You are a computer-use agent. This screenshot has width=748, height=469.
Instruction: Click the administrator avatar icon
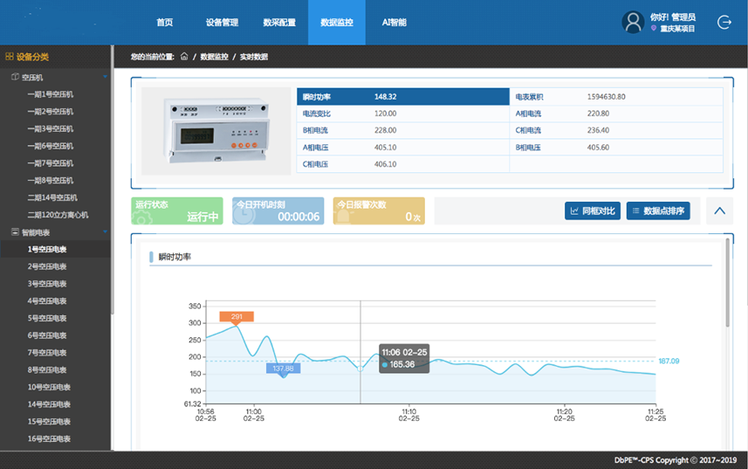click(x=633, y=23)
